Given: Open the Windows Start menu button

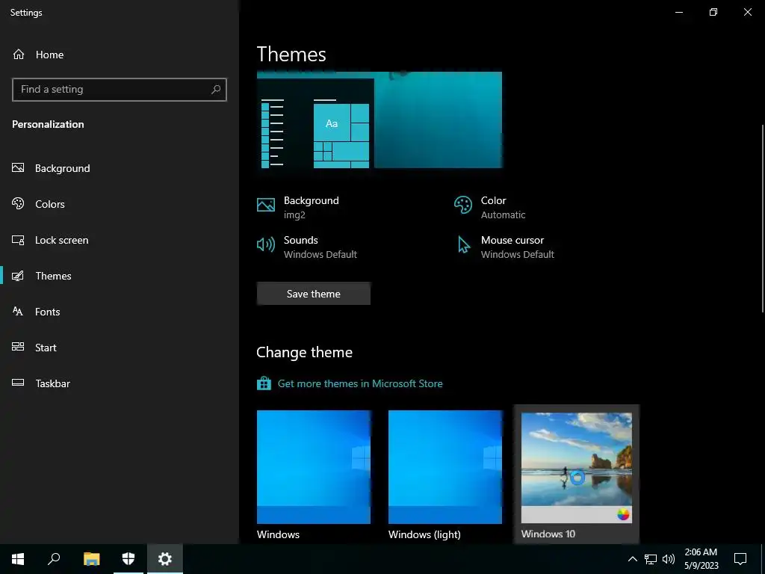Looking at the screenshot, I should [18, 558].
